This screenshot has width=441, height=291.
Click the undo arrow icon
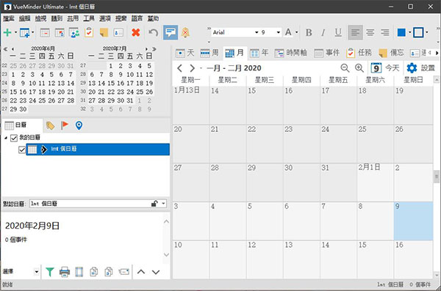(154, 32)
